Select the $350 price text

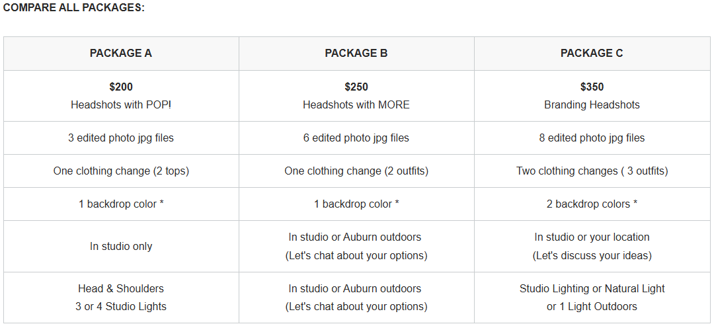(x=592, y=87)
